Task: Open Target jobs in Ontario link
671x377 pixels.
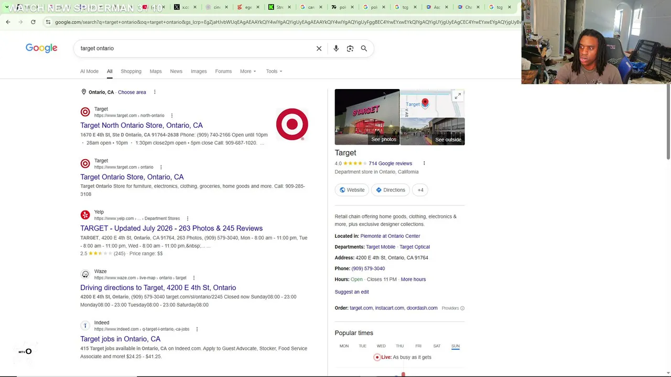Action: [x=120, y=339]
